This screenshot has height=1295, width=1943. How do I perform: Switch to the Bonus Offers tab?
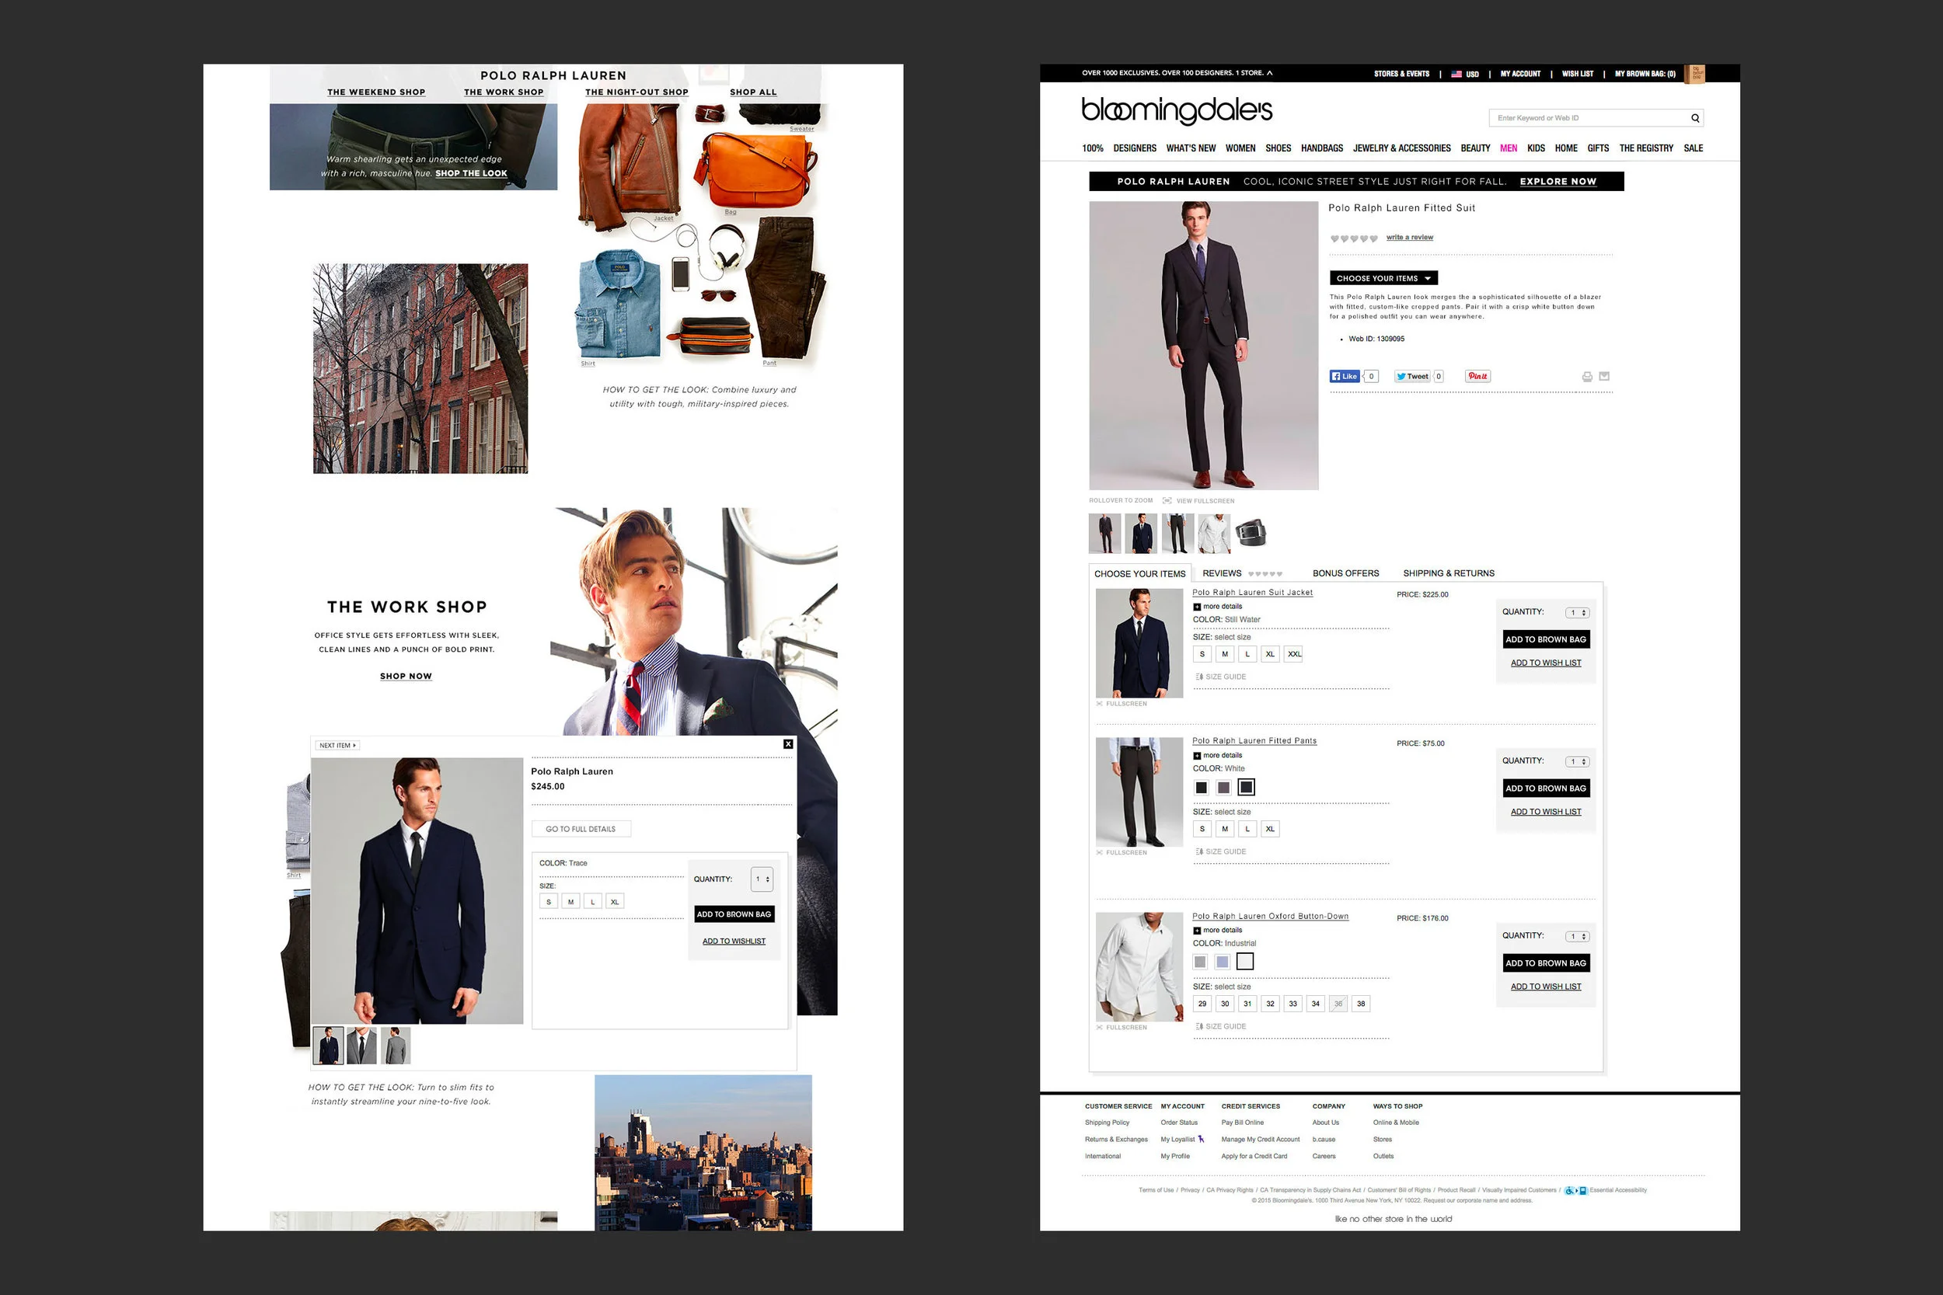click(x=1345, y=573)
